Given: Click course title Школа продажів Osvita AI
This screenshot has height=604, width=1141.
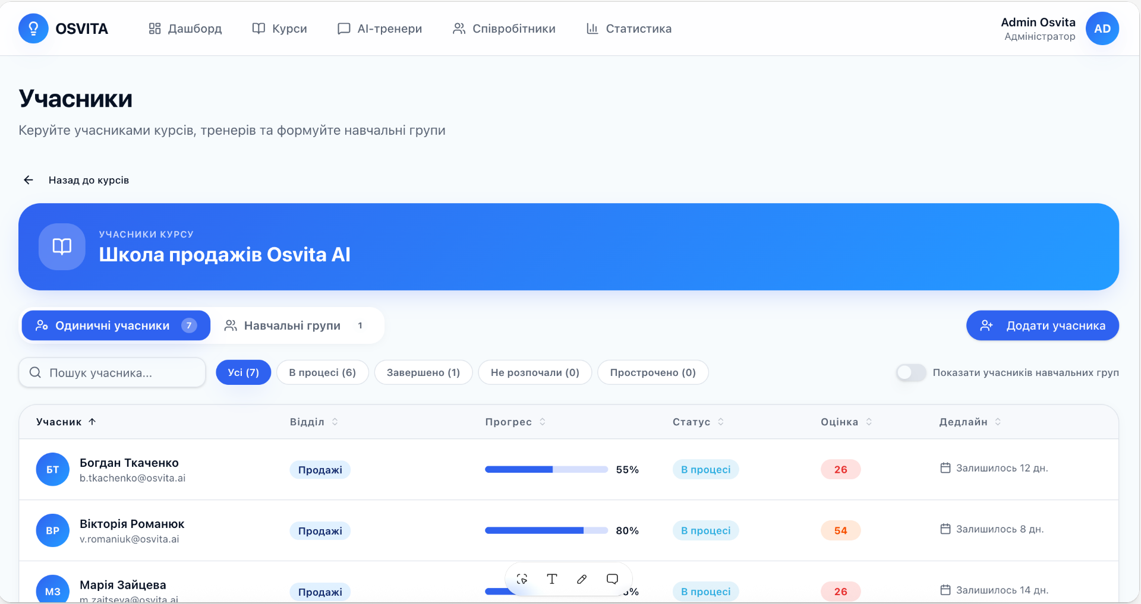Looking at the screenshot, I should click(225, 255).
